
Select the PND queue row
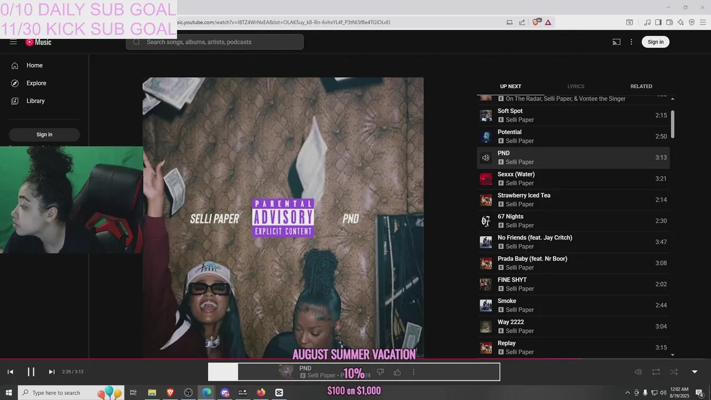point(573,158)
